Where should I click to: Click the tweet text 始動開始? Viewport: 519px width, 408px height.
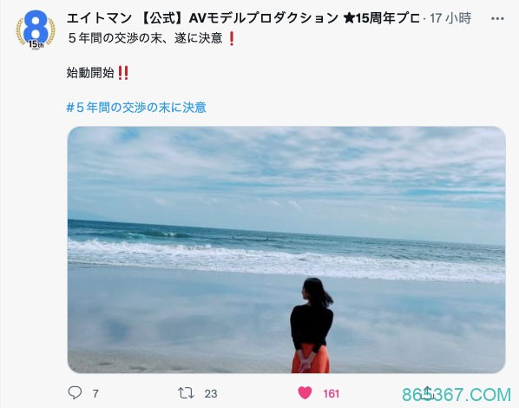click(x=90, y=73)
